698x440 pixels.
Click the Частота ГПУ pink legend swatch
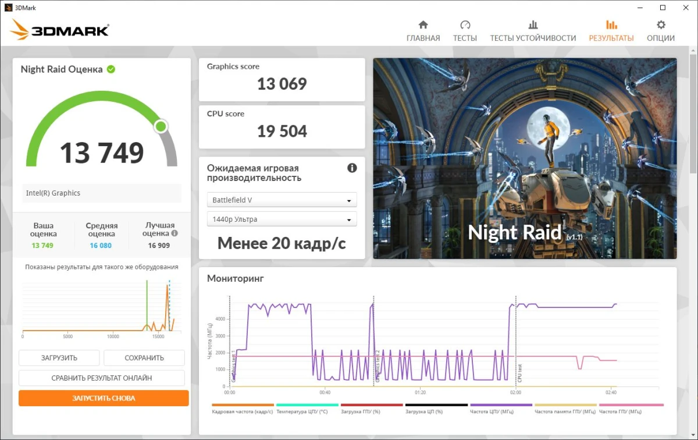pos(631,404)
